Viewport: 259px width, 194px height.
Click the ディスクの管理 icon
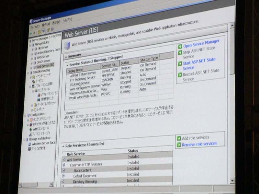[x=29, y=149]
